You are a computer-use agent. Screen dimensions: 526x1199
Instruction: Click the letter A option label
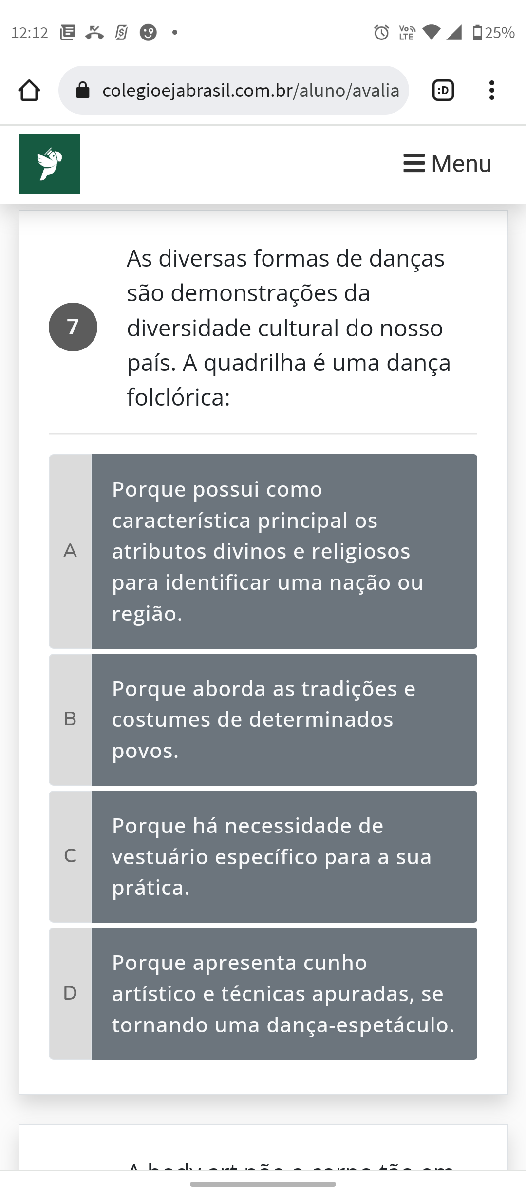click(70, 551)
